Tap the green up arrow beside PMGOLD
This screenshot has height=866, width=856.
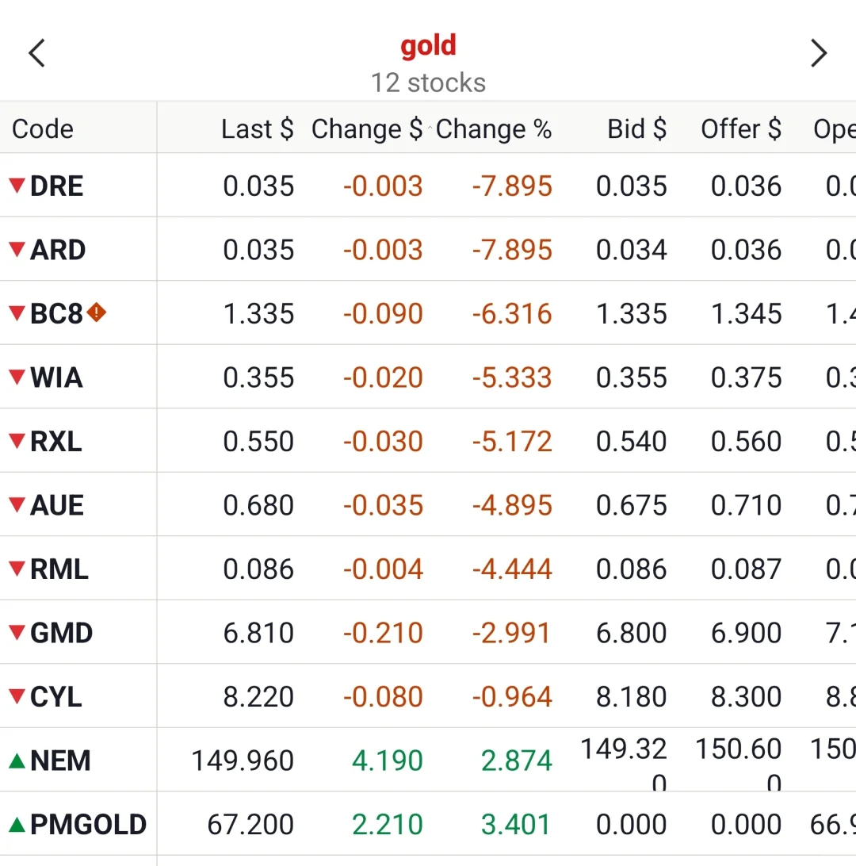[17, 825]
